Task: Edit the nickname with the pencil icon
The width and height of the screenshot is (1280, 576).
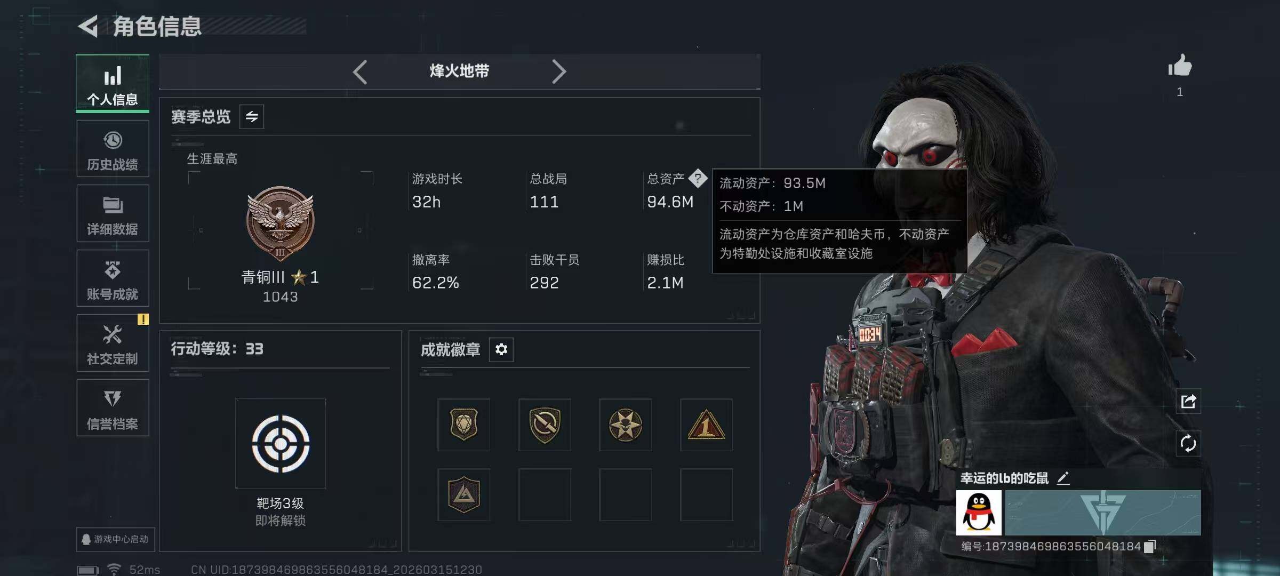Action: (1063, 478)
